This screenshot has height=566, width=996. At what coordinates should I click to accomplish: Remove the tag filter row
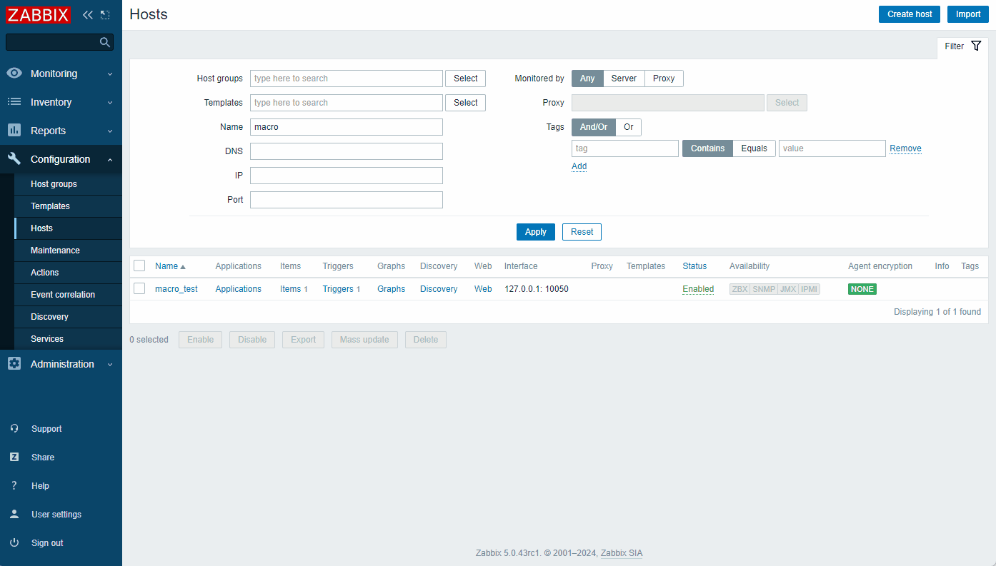905,148
